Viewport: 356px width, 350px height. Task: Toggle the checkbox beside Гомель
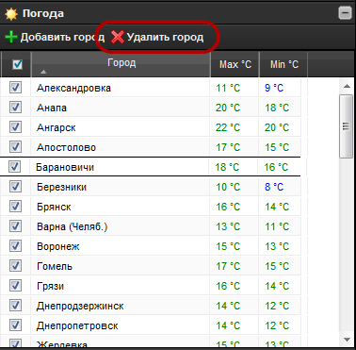click(15, 266)
